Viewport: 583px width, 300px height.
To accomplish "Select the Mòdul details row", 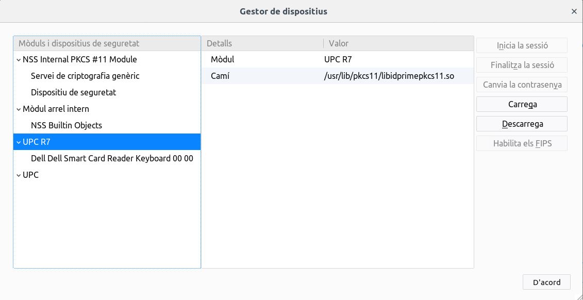I will (338, 60).
